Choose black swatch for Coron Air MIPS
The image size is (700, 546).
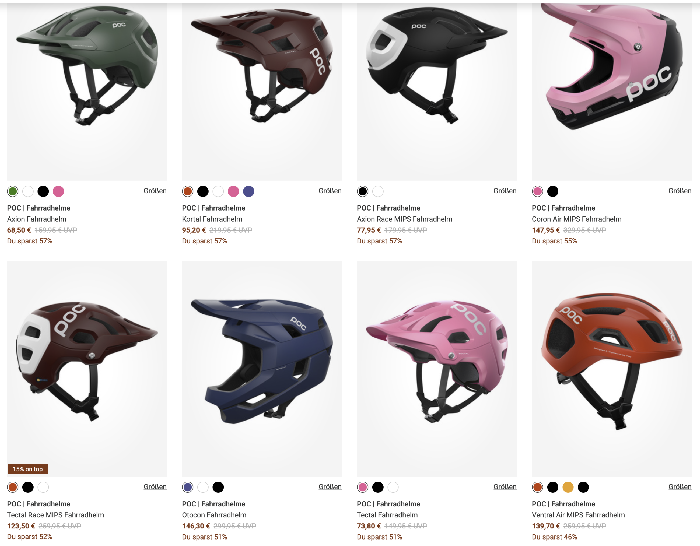coord(553,191)
